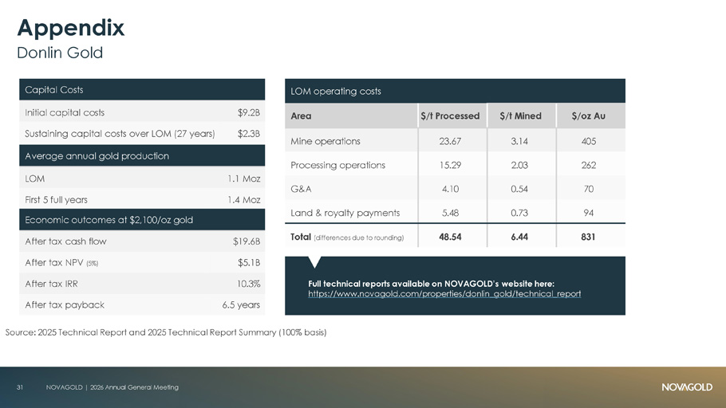Click the NOVAGOLD logo in footer
The height and width of the screenshot is (408, 726).
coord(687,387)
